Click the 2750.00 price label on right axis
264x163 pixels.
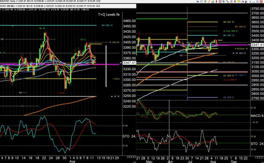pos(257,98)
